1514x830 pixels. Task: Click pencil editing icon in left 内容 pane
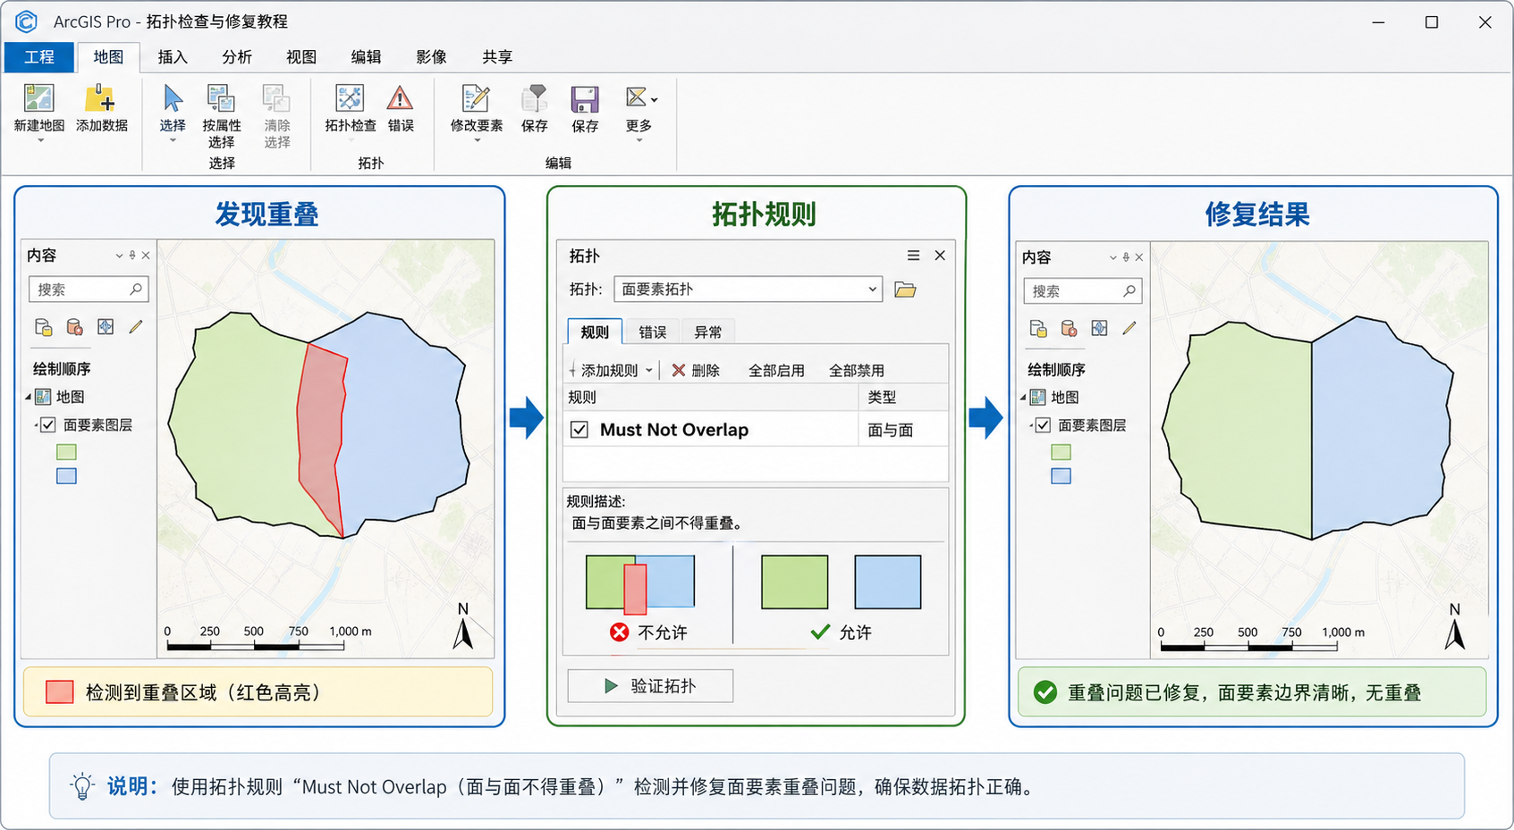pos(136,327)
